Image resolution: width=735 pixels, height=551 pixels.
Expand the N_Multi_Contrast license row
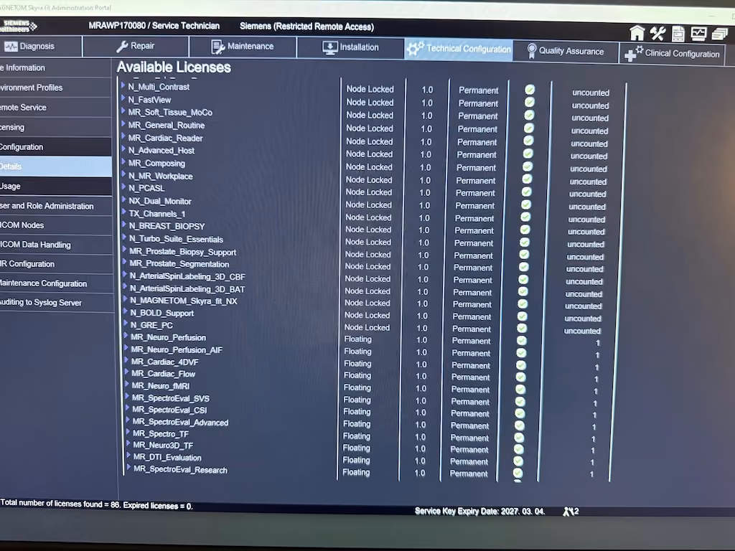[123, 86]
